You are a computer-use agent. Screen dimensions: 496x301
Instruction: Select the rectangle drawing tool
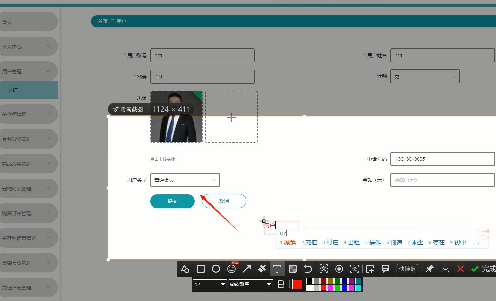tap(200, 269)
